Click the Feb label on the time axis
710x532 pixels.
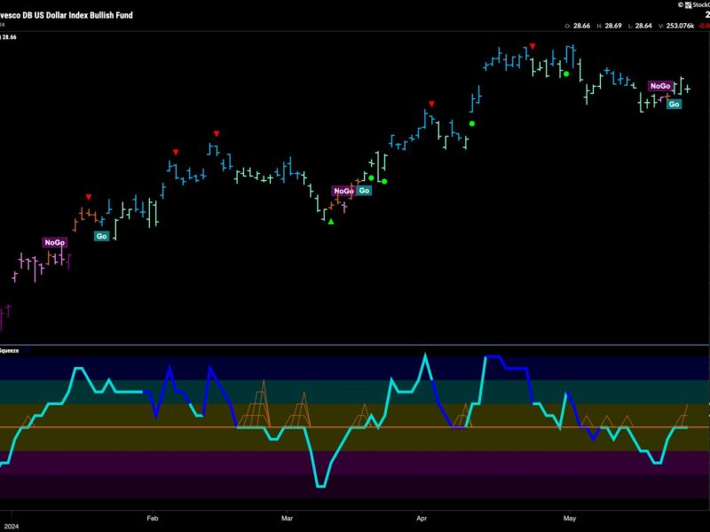tap(153, 519)
